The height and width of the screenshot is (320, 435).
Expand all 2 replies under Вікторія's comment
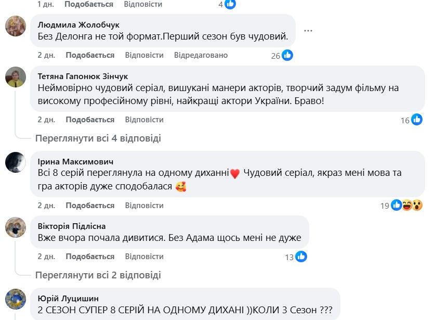[98, 275]
